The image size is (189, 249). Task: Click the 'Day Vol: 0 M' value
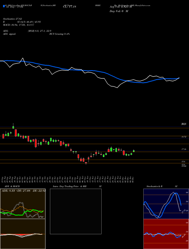click(119, 11)
